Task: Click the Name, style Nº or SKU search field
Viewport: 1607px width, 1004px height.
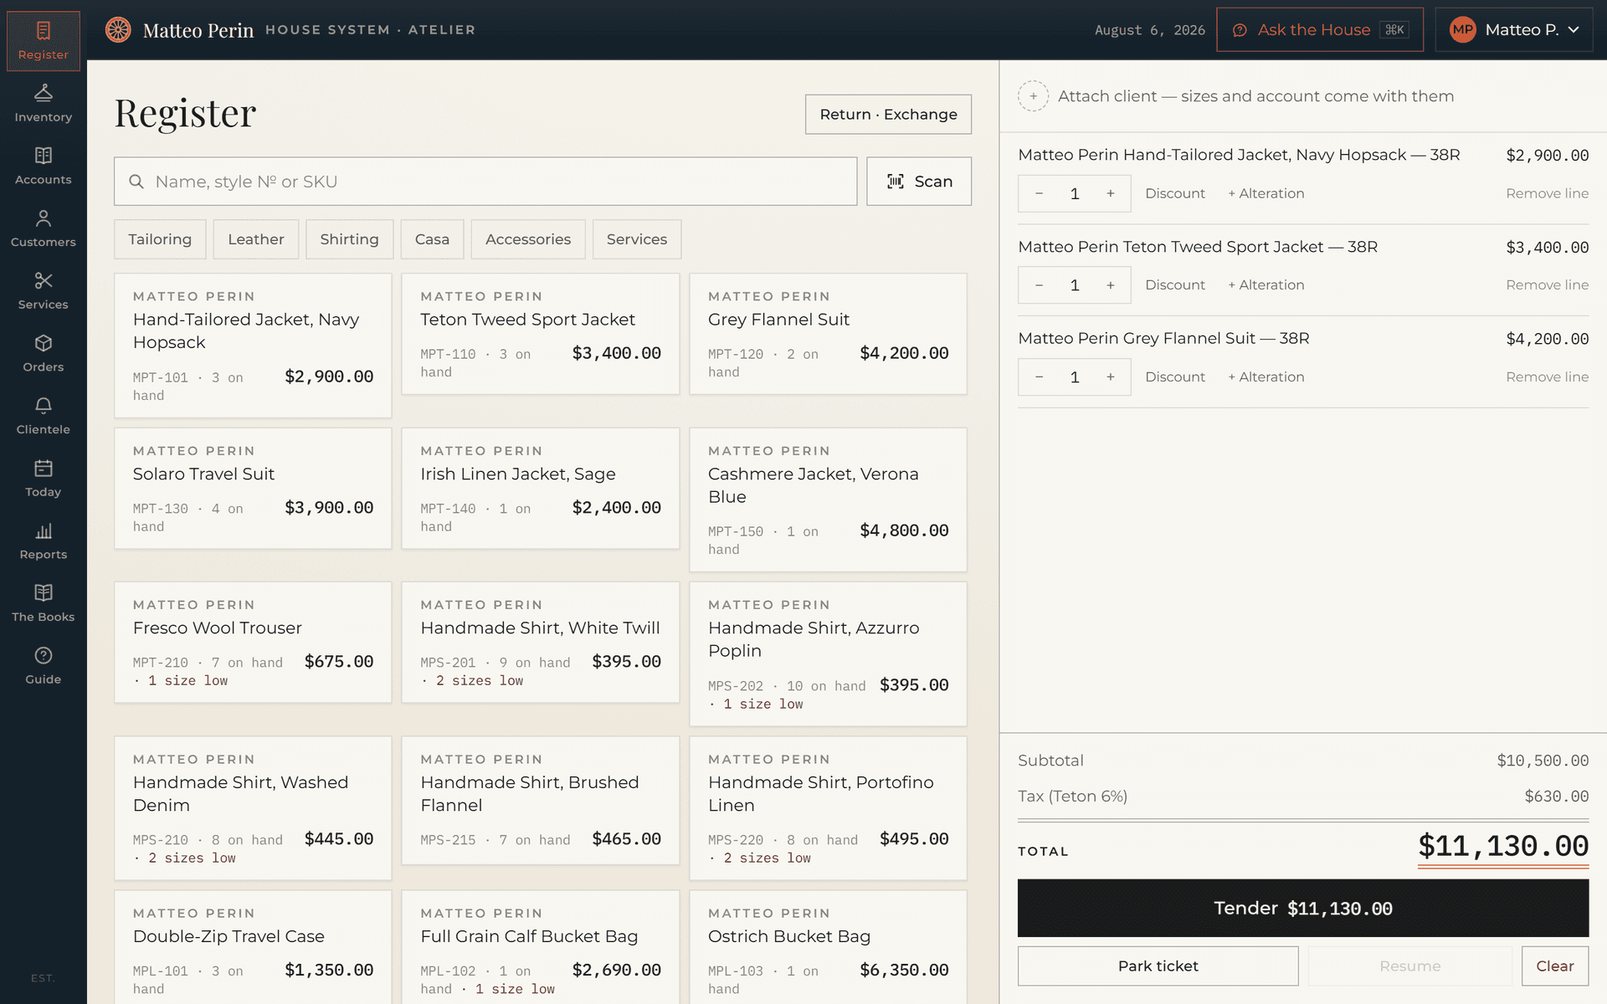Action: [x=485, y=182]
